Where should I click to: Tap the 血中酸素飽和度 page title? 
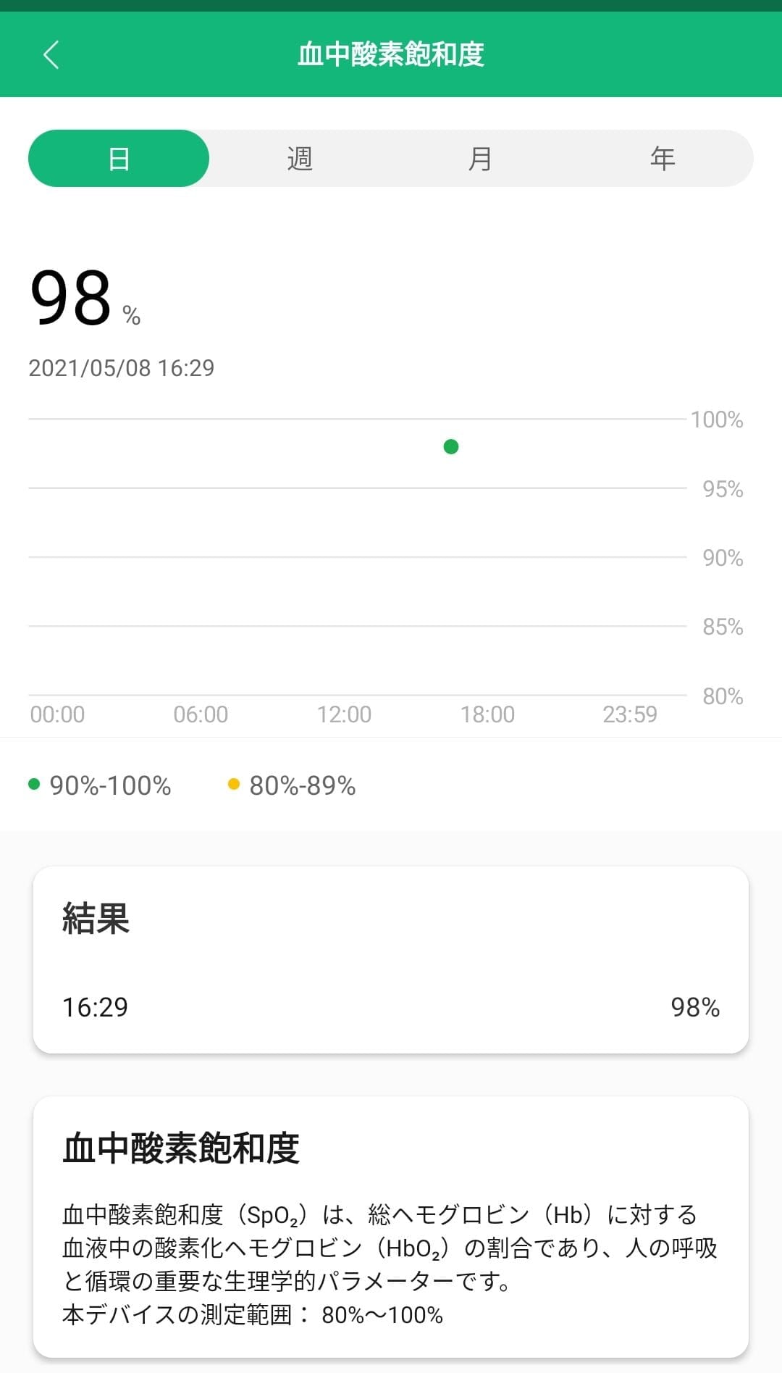(x=391, y=55)
